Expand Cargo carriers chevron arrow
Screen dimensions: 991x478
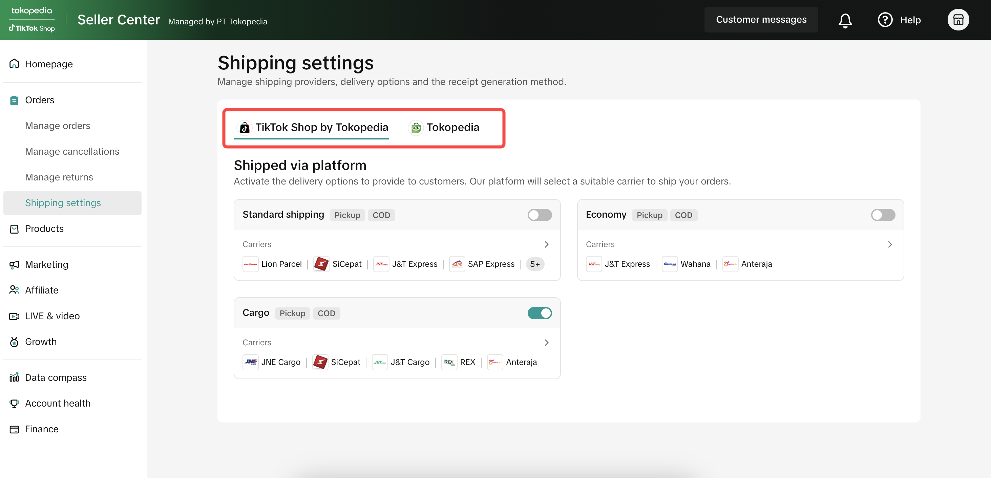[x=546, y=342]
